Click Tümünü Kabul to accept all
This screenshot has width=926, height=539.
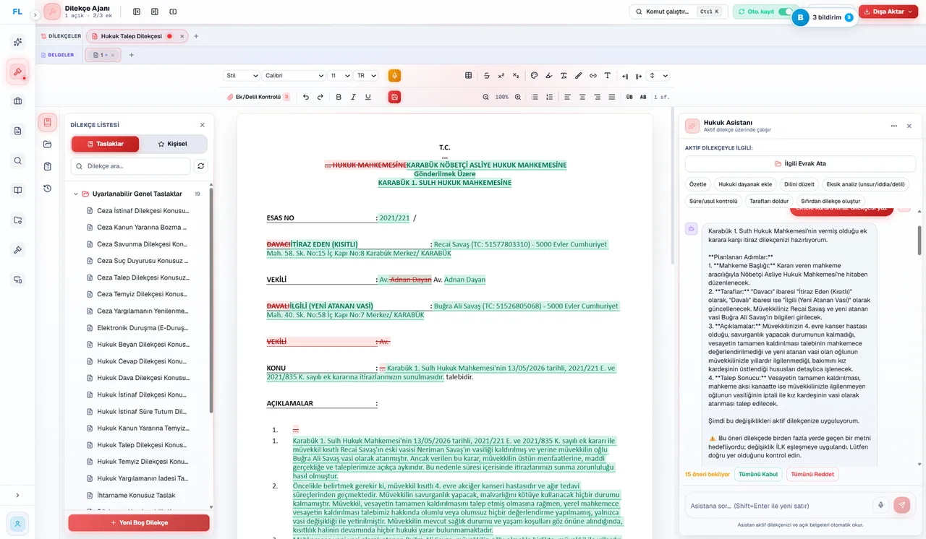coord(758,475)
